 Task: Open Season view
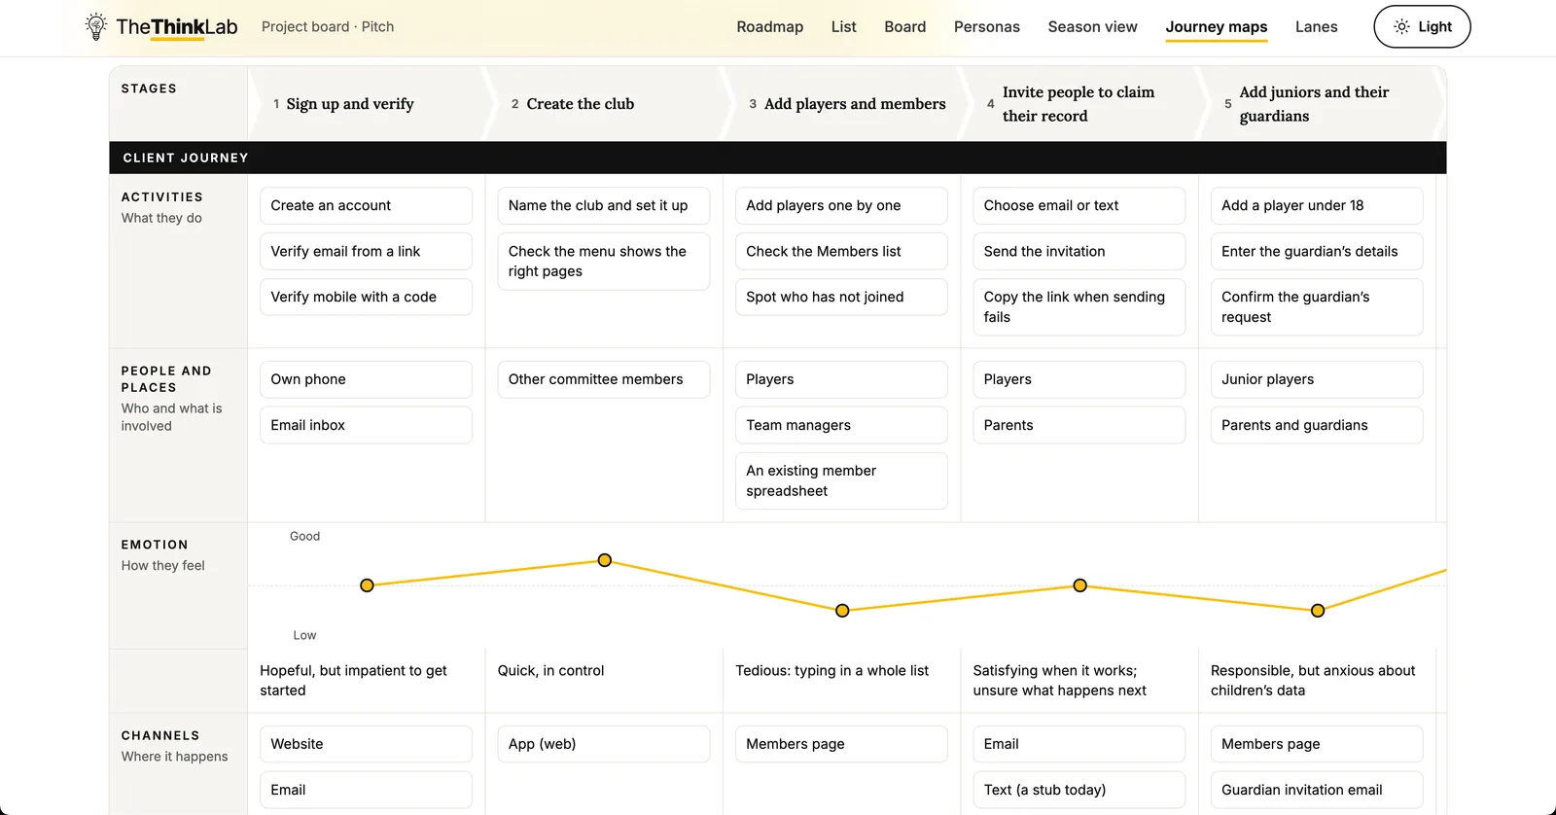tap(1092, 26)
